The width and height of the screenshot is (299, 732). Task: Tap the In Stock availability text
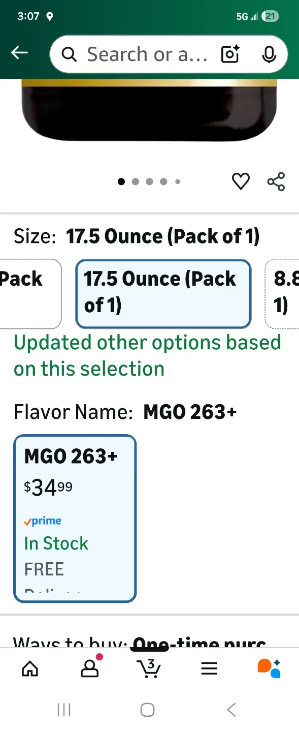56,543
